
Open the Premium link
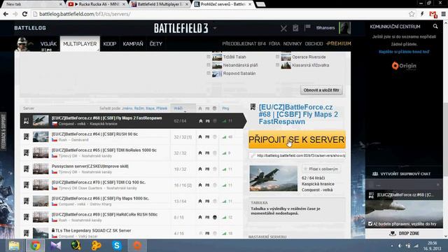339,43
